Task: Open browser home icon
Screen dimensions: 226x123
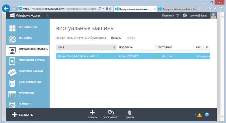Action: click(210, 8)
